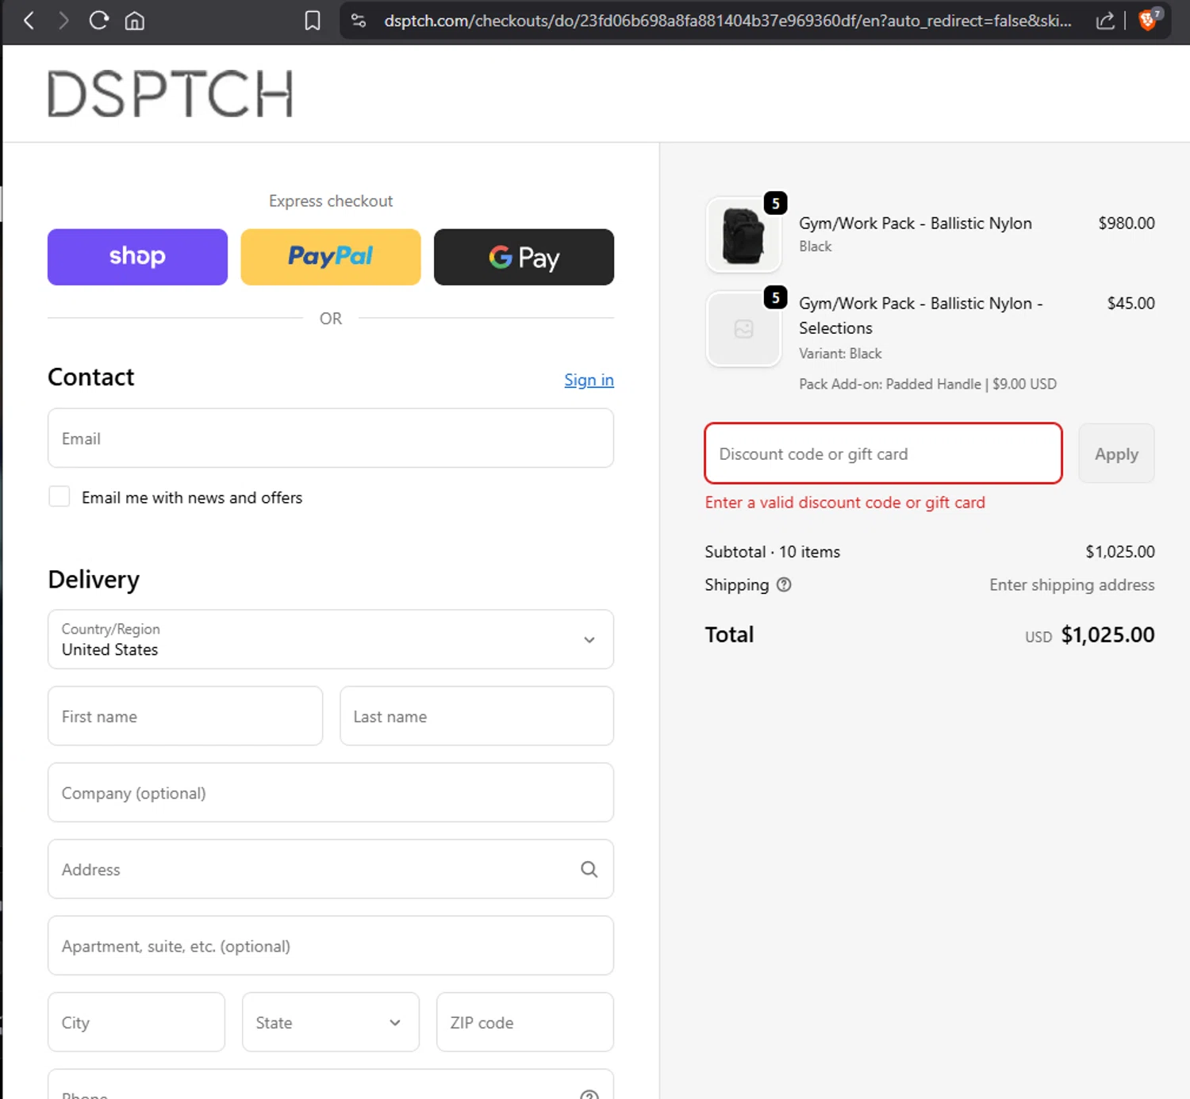Viewport: 1190px width, 1099px height.
Task: Click the First name field
Action: 185,716
